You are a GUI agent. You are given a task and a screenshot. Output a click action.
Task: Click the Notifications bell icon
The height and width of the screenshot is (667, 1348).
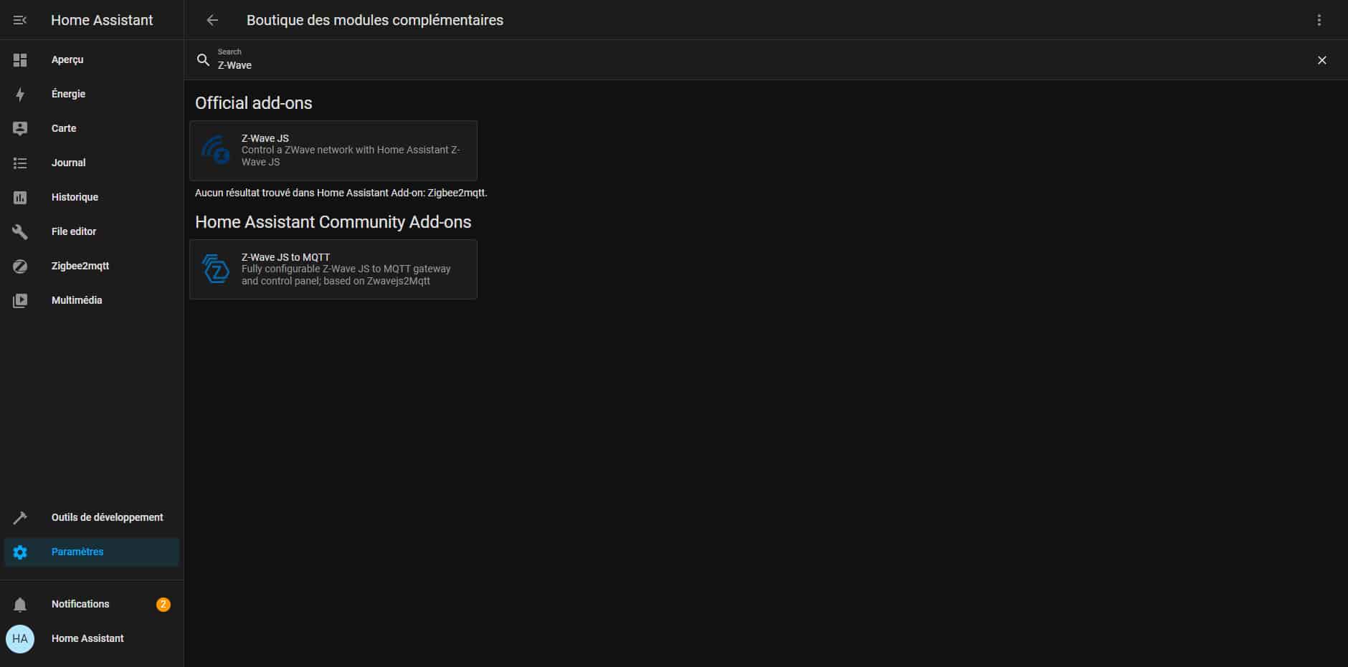[20, 605]
